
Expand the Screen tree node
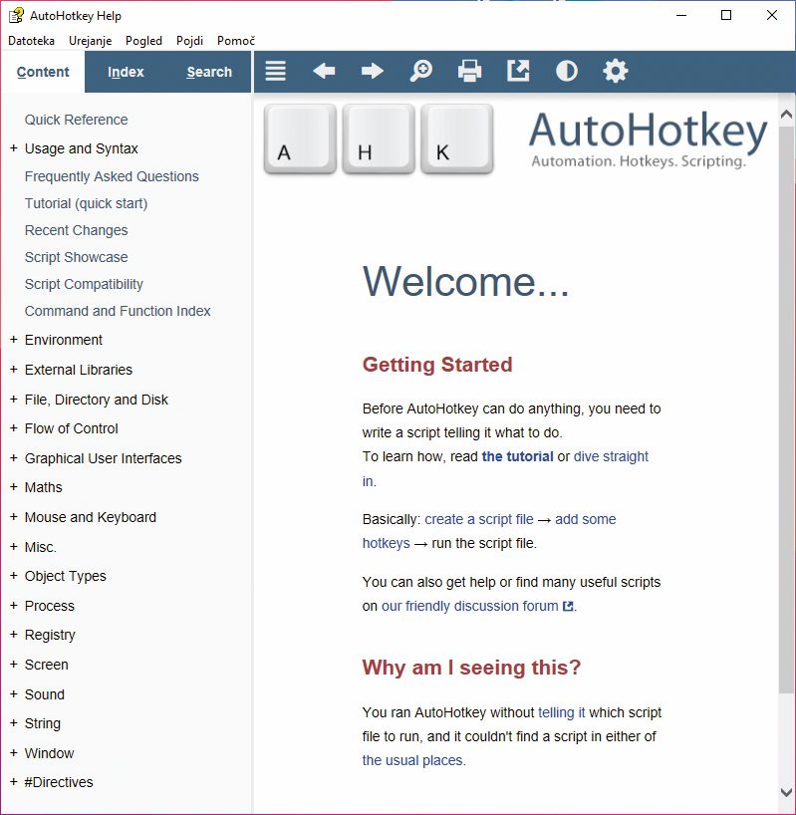(14, 665)
